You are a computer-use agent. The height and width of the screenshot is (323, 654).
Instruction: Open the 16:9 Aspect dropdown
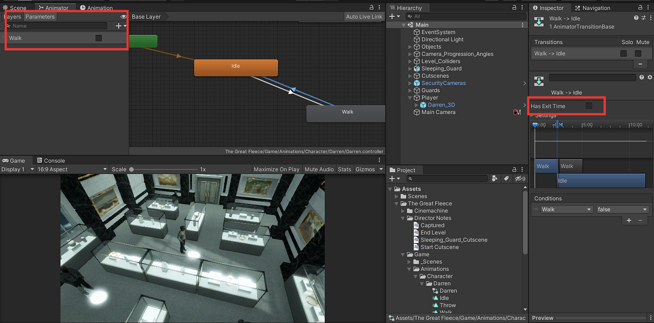click(72, 169)
